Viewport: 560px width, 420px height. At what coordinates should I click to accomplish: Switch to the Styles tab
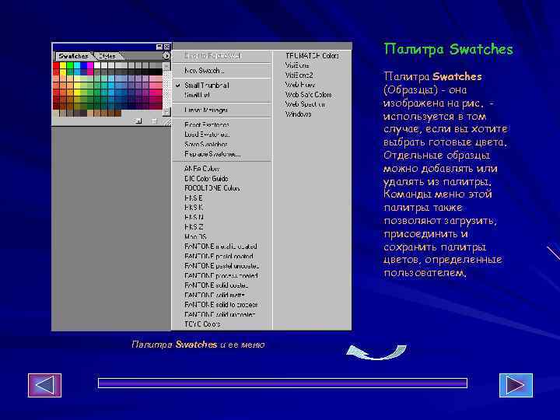[107, 56]
